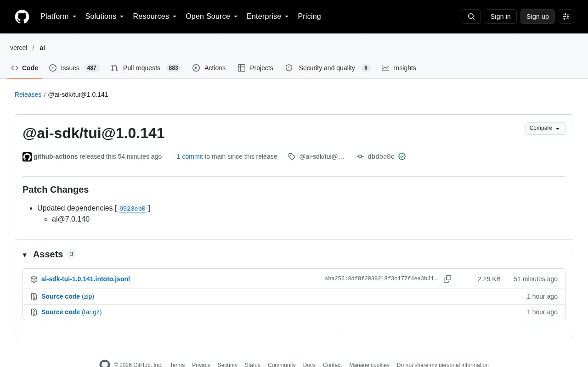Open appearance settings icon button
Image resolution: width=588 pixels, height=367 pixels.
click(566, 17)
